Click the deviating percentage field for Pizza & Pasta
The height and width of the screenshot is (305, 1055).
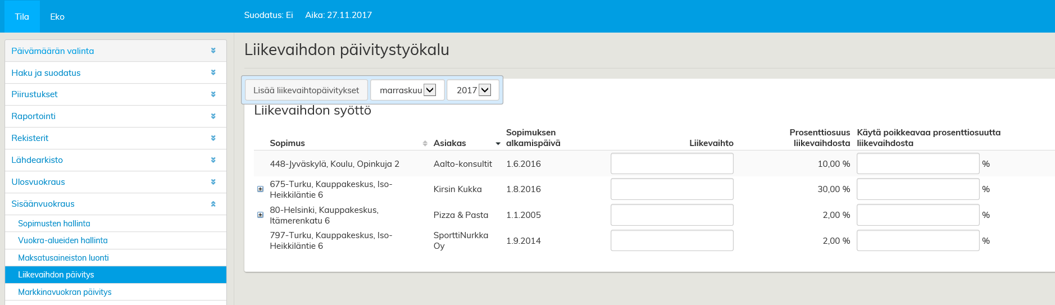[917, 215]
